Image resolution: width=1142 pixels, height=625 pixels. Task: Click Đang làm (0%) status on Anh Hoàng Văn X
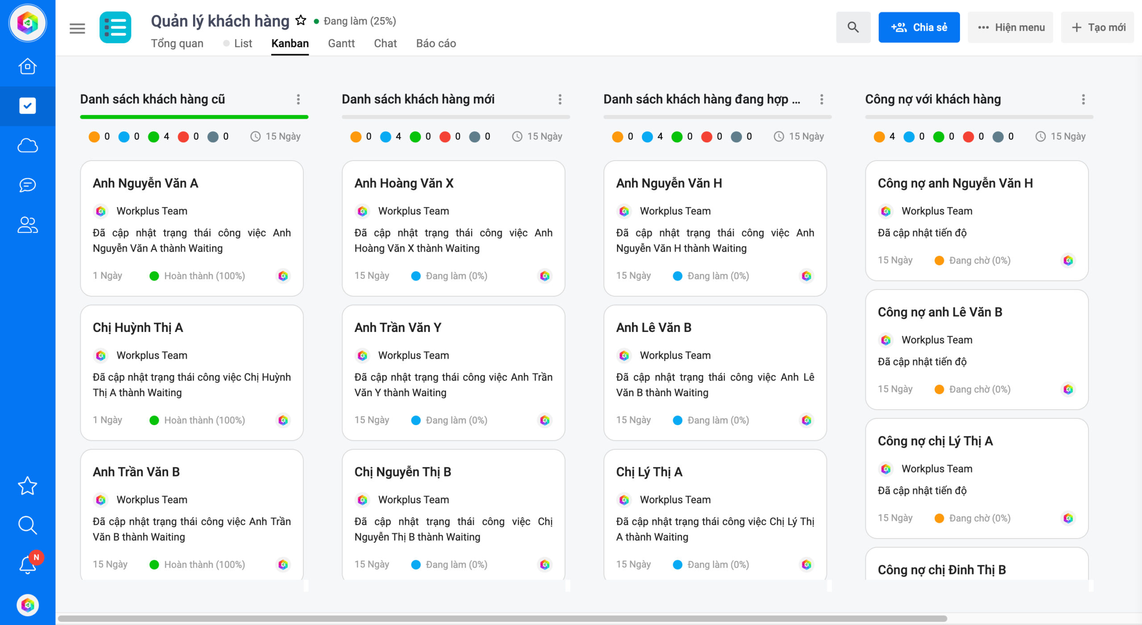point(449,276)
